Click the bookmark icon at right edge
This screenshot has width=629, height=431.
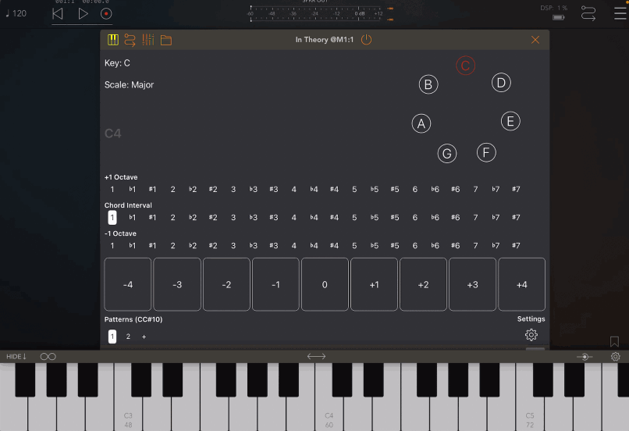coord(614,341)
